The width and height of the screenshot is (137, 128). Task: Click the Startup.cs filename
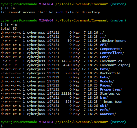pos(110,93)
